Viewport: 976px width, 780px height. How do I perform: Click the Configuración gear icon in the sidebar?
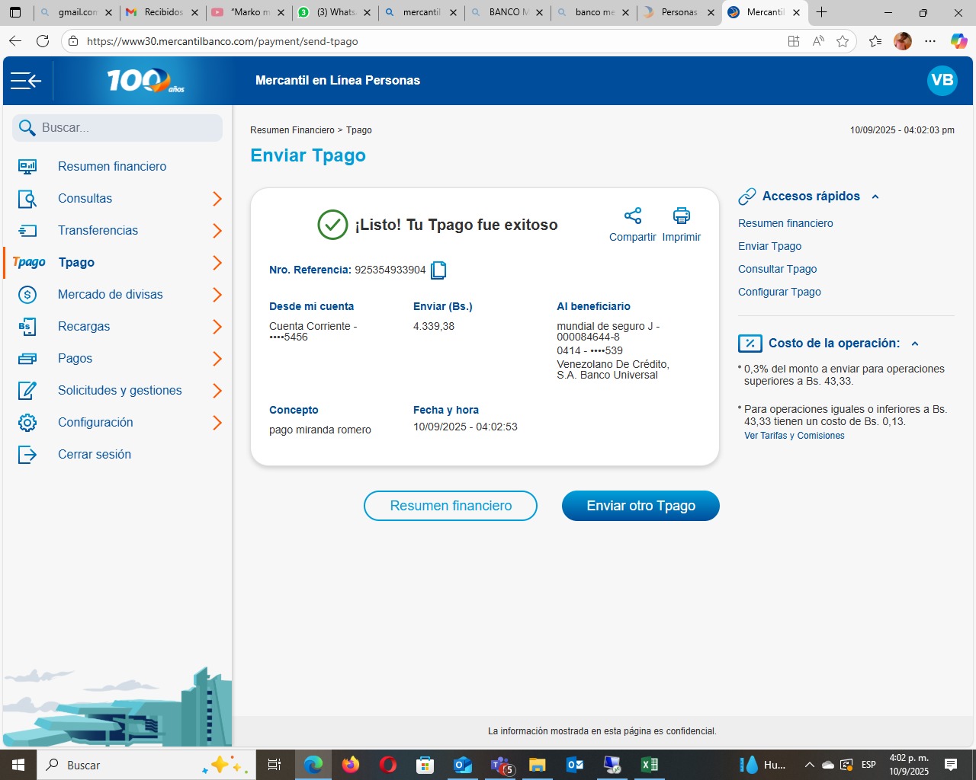(27, 423)
